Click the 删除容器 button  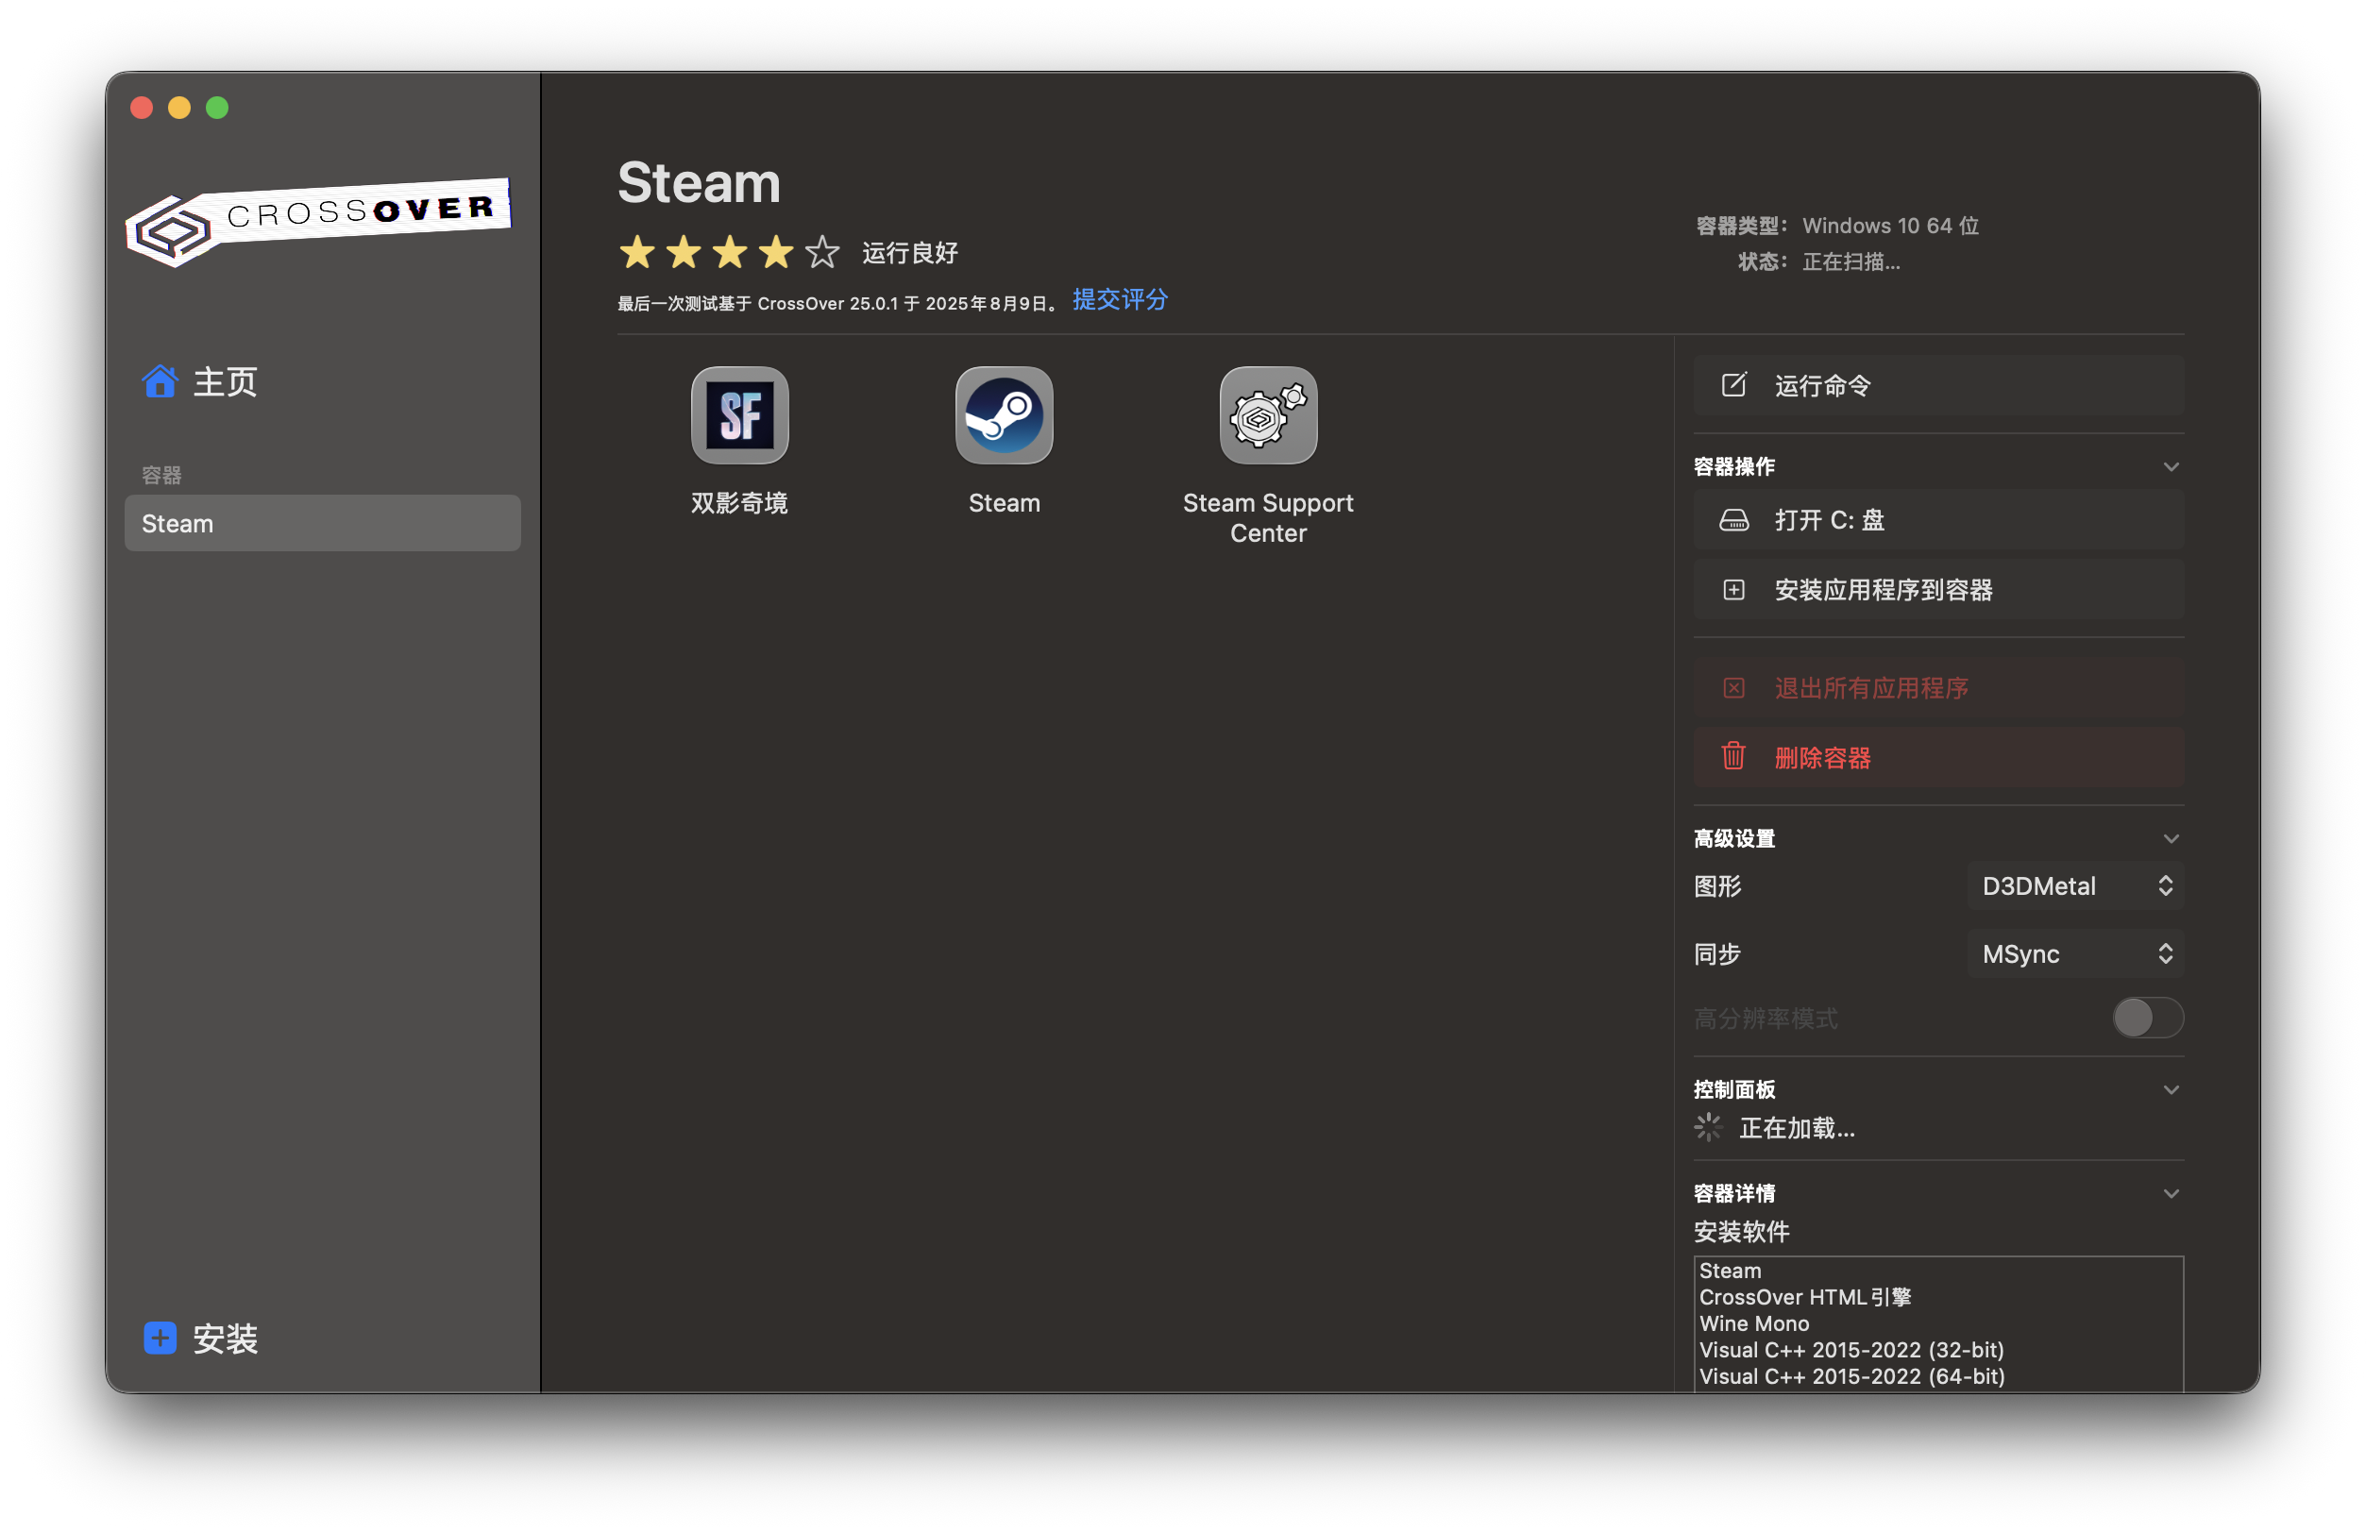pos(1938,758)
